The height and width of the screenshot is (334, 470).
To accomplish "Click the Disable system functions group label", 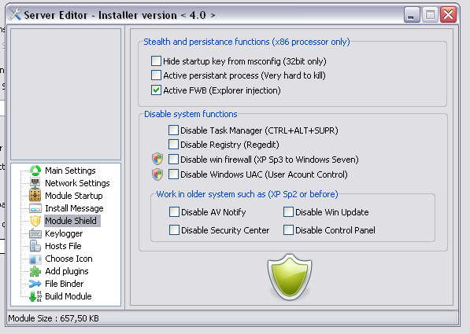I will click(191, 114).
